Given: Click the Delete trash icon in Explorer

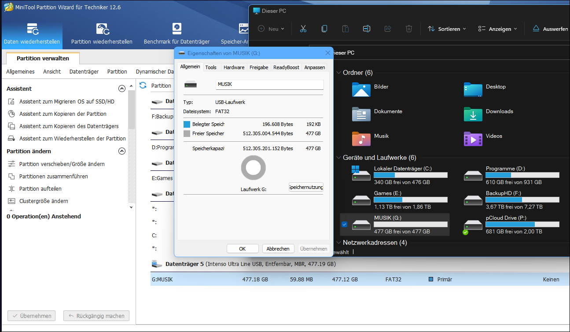Looking at the screenshot, I should point(409,29).
